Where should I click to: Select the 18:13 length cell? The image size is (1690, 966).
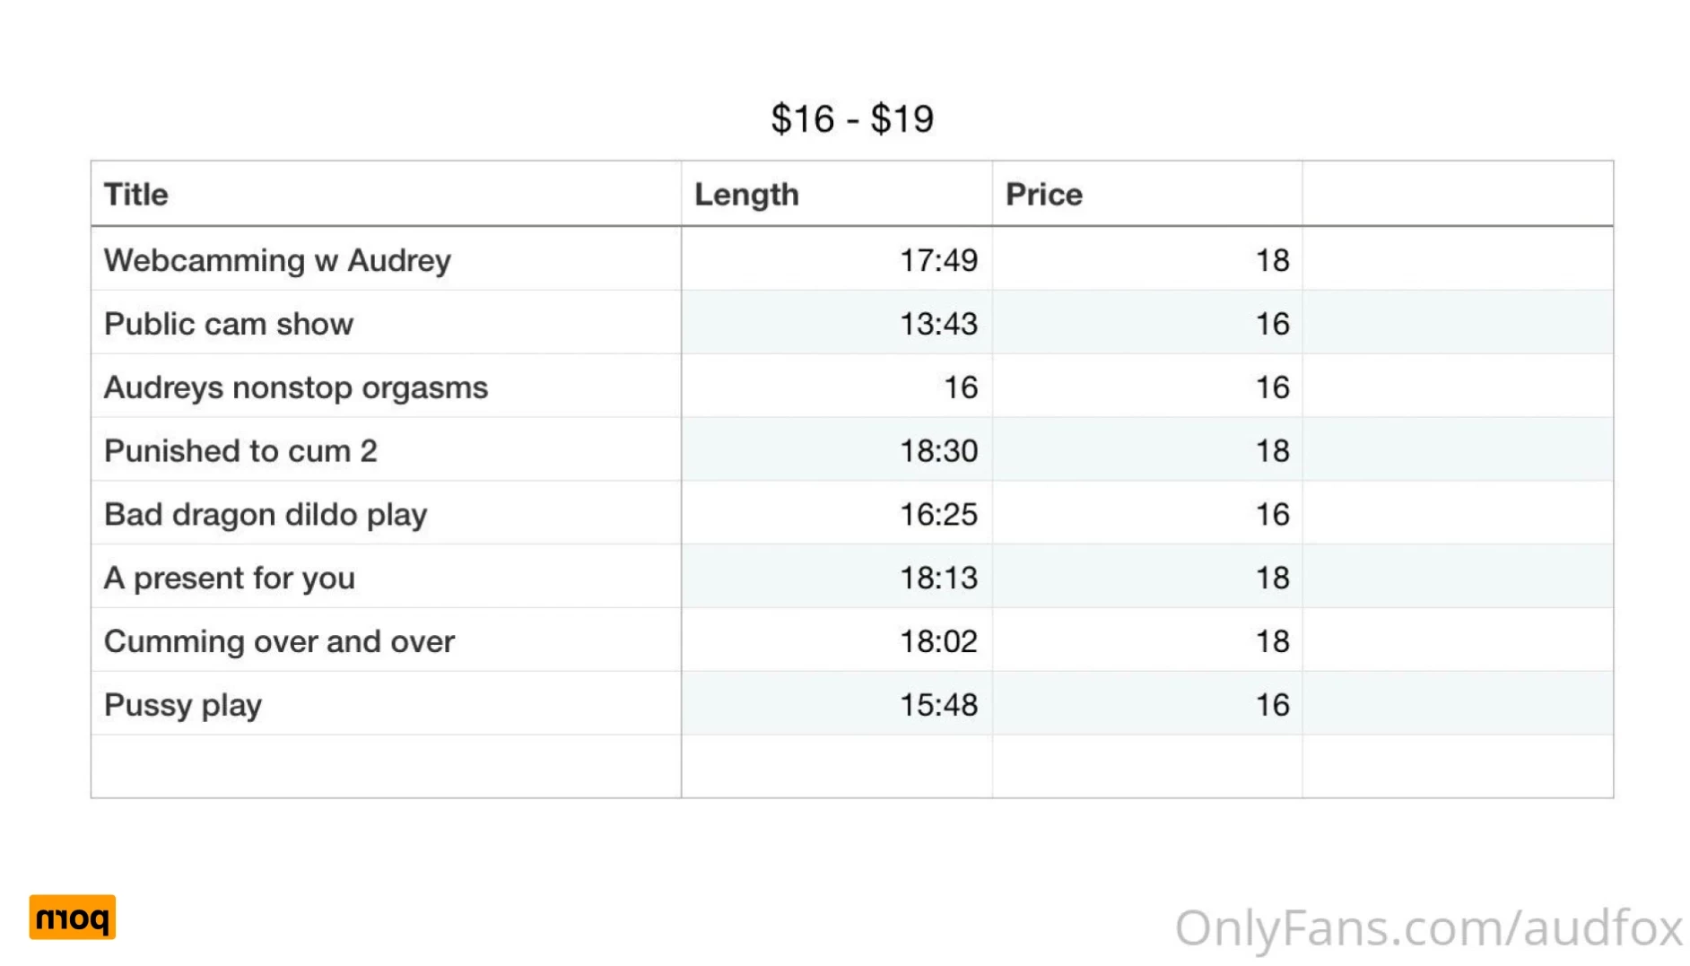(836, 577)
